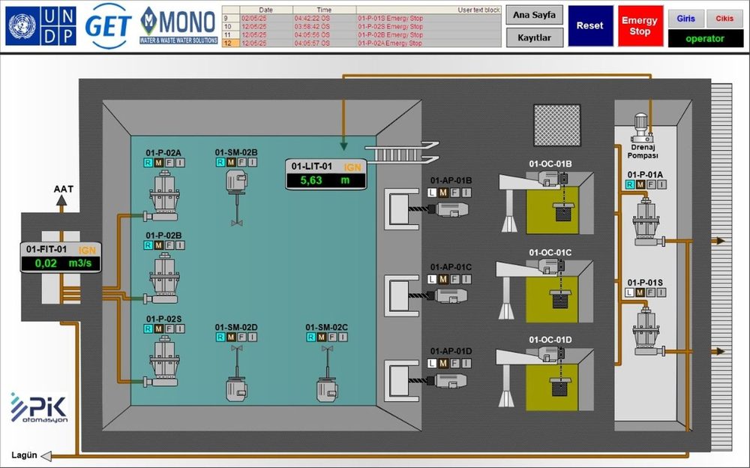Click the Time column header

click(324, 10)
